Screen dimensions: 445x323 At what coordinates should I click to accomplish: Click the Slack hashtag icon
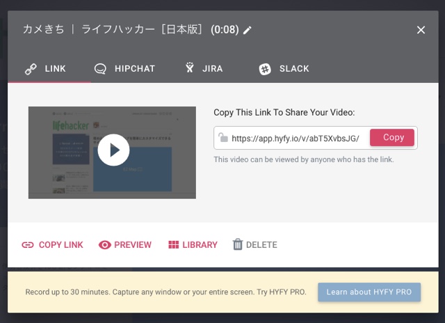265,69
